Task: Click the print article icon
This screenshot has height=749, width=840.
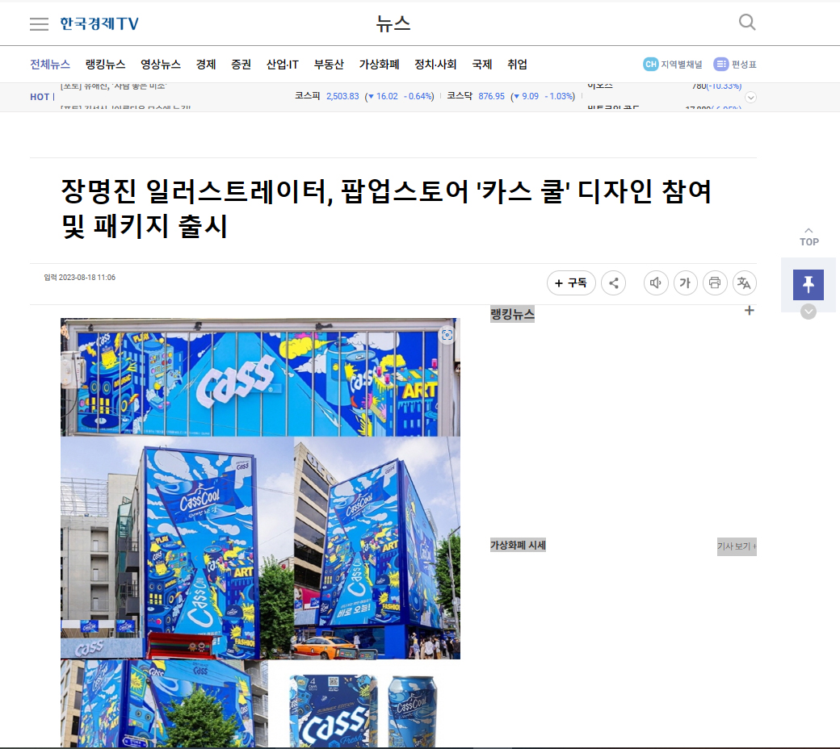Action: point(715,282)
